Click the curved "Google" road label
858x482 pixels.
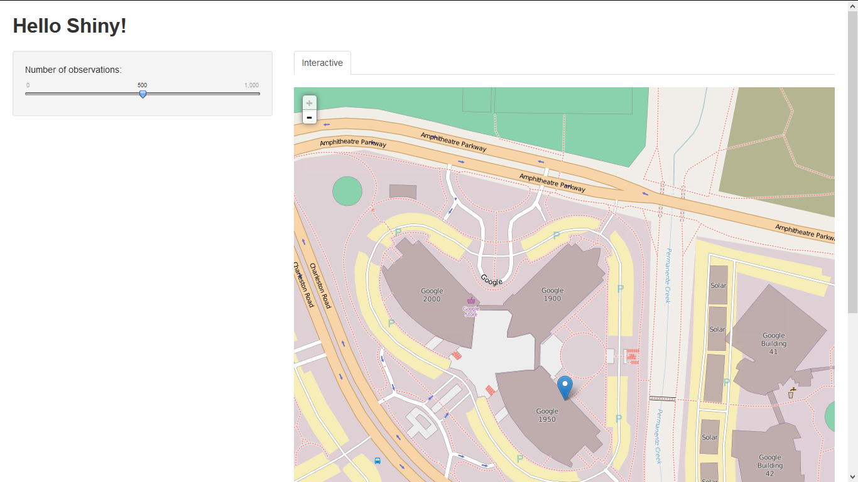(491, 280)
